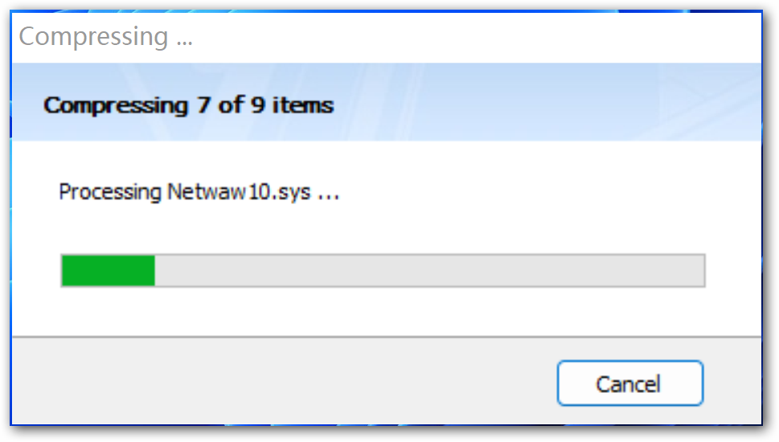Click the unfilled gray portion of progress bar

(x=430, y=271)
